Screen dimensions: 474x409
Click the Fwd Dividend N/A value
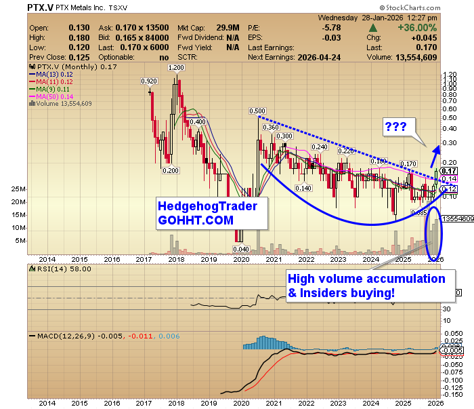(x=233, y=38)
